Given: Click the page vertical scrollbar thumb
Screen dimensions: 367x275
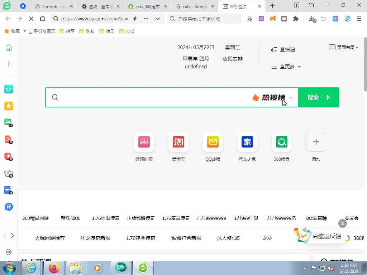Looking at the screenshot, I should click(x=365, y=64).
